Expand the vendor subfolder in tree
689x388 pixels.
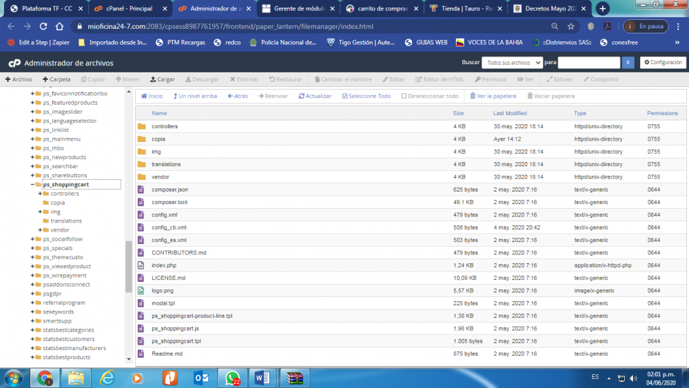pyautogui.click(x=40, y=229)
